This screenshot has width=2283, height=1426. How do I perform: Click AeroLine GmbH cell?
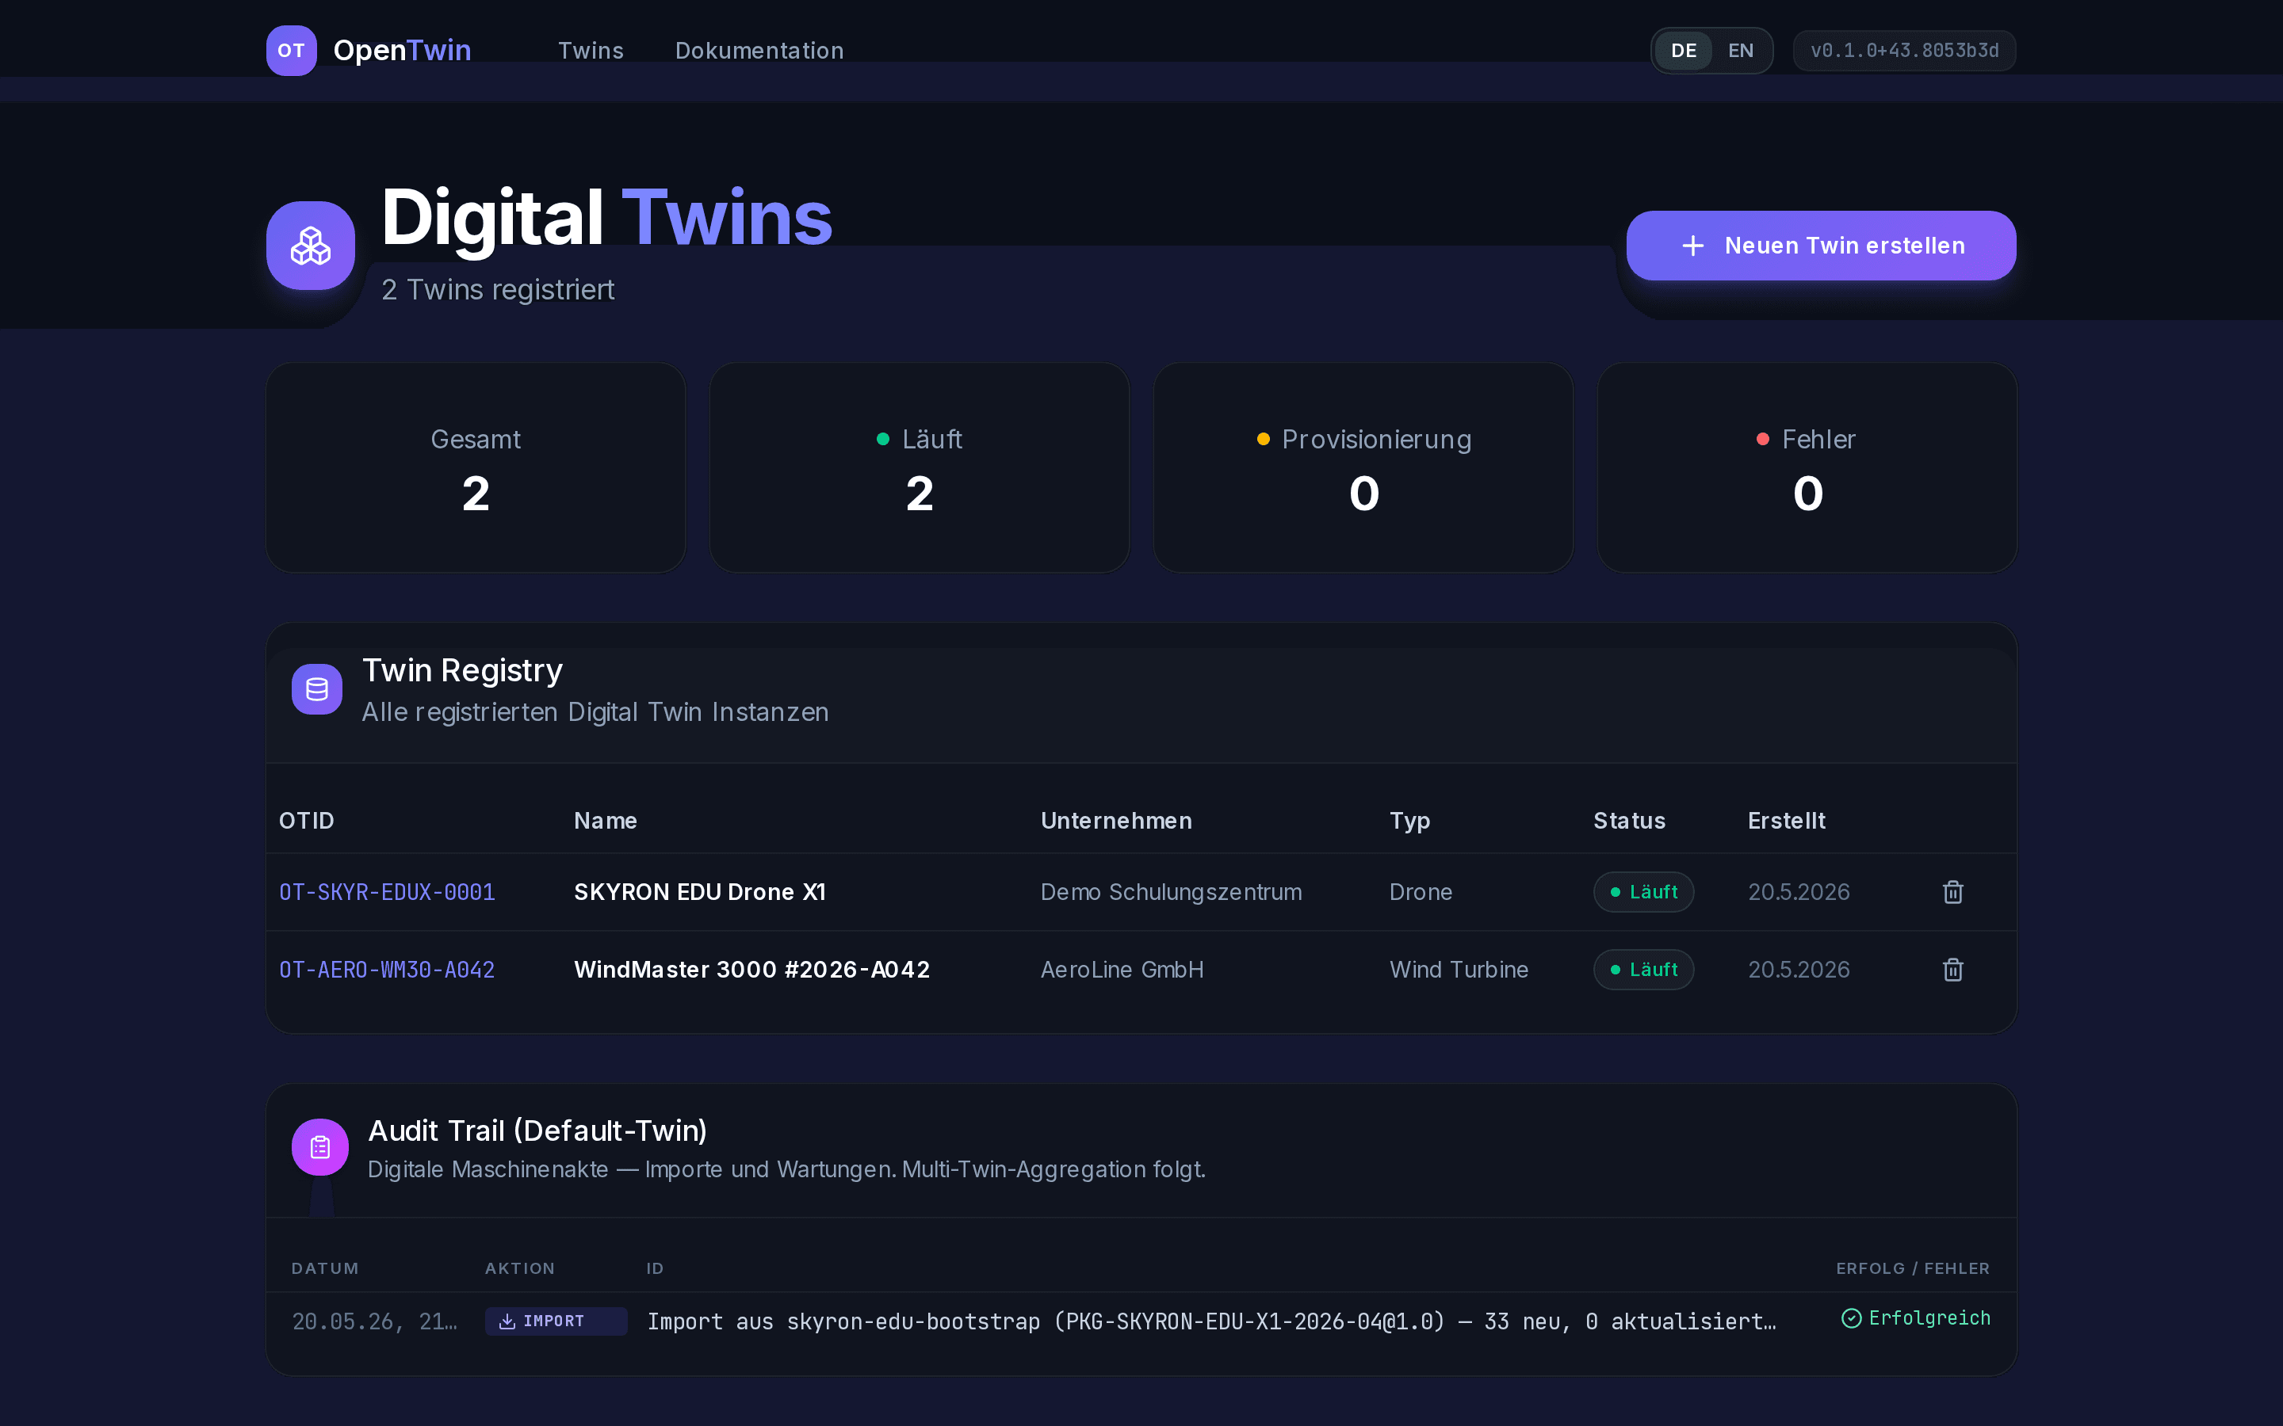coord(1122,970)
